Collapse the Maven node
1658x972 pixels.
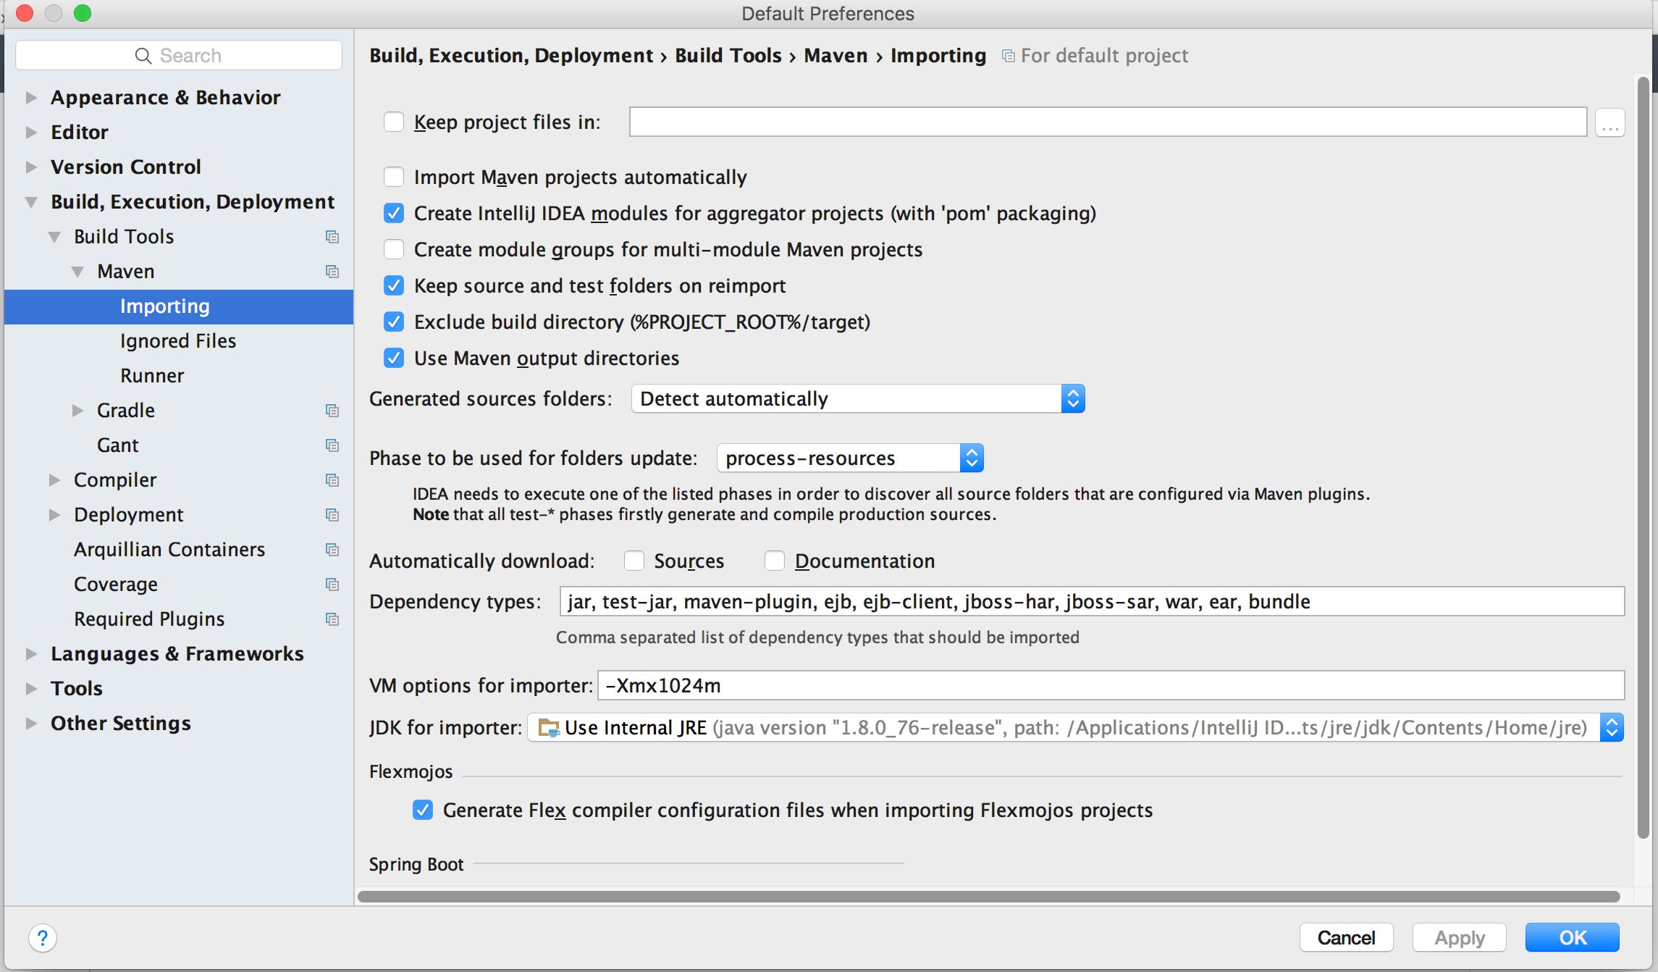coord(77,272)
